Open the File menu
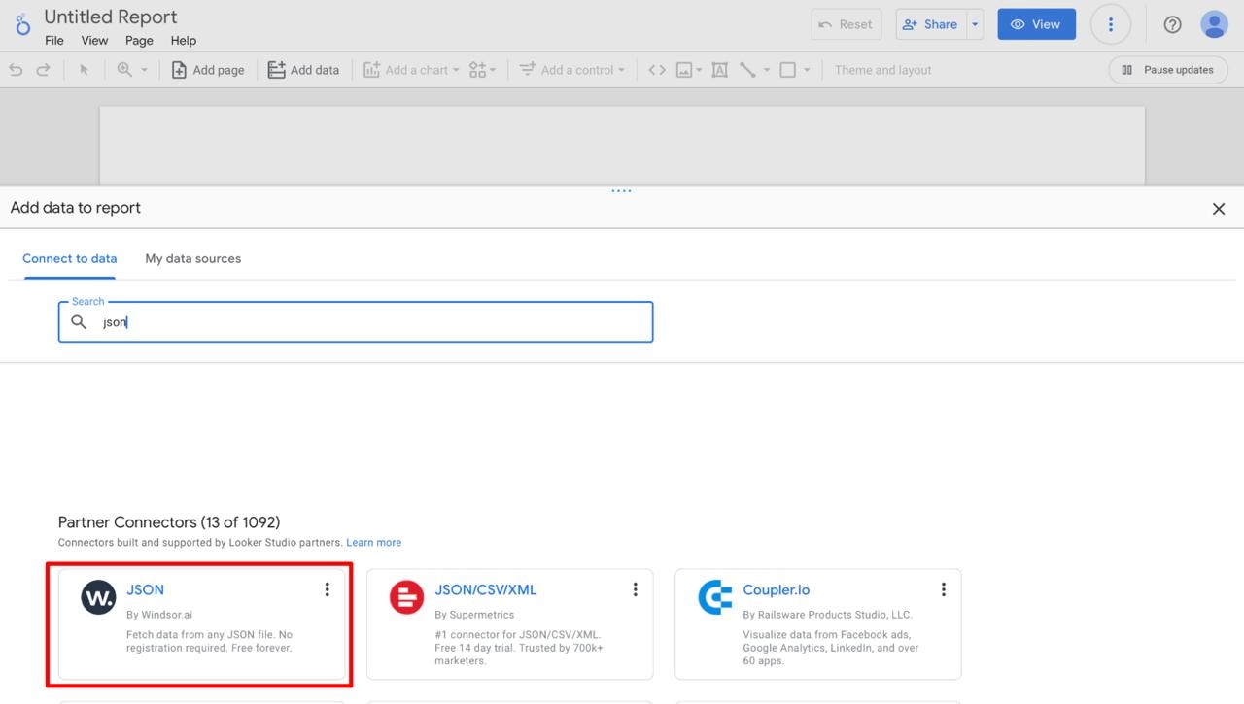This screenshot has height=704, width=1244. point(54,41)
